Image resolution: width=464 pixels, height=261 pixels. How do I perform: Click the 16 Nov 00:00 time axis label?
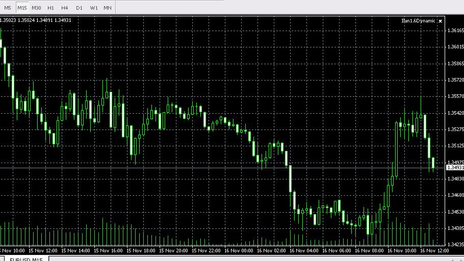[239, 251]
